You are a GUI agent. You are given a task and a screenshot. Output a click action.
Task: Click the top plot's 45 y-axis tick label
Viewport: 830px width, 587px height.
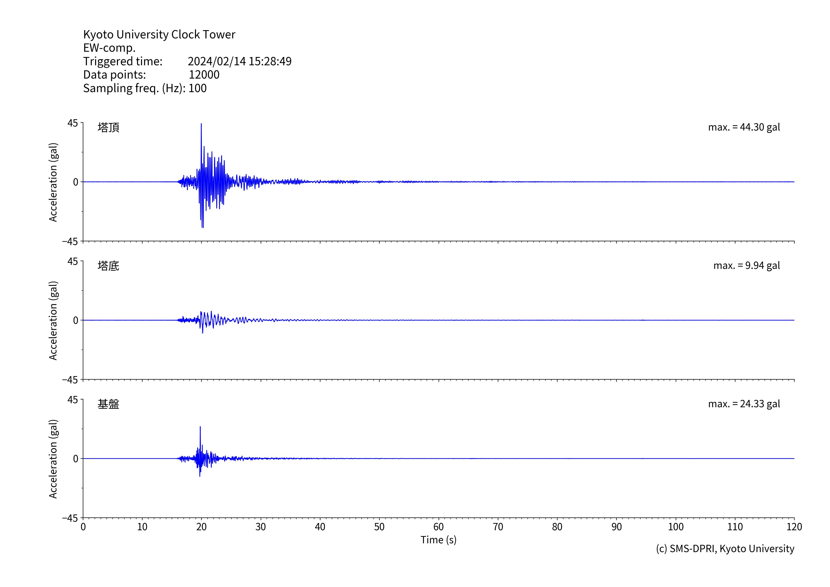tap(72, 123)
